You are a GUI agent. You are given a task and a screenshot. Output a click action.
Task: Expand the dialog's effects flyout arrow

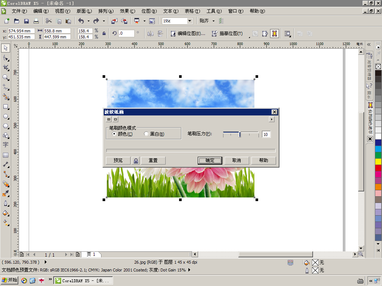pyautogui.click(x=272, y=119)
